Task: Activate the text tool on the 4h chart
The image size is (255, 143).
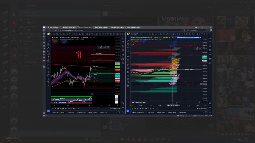Action: click(x=48, y=57)
